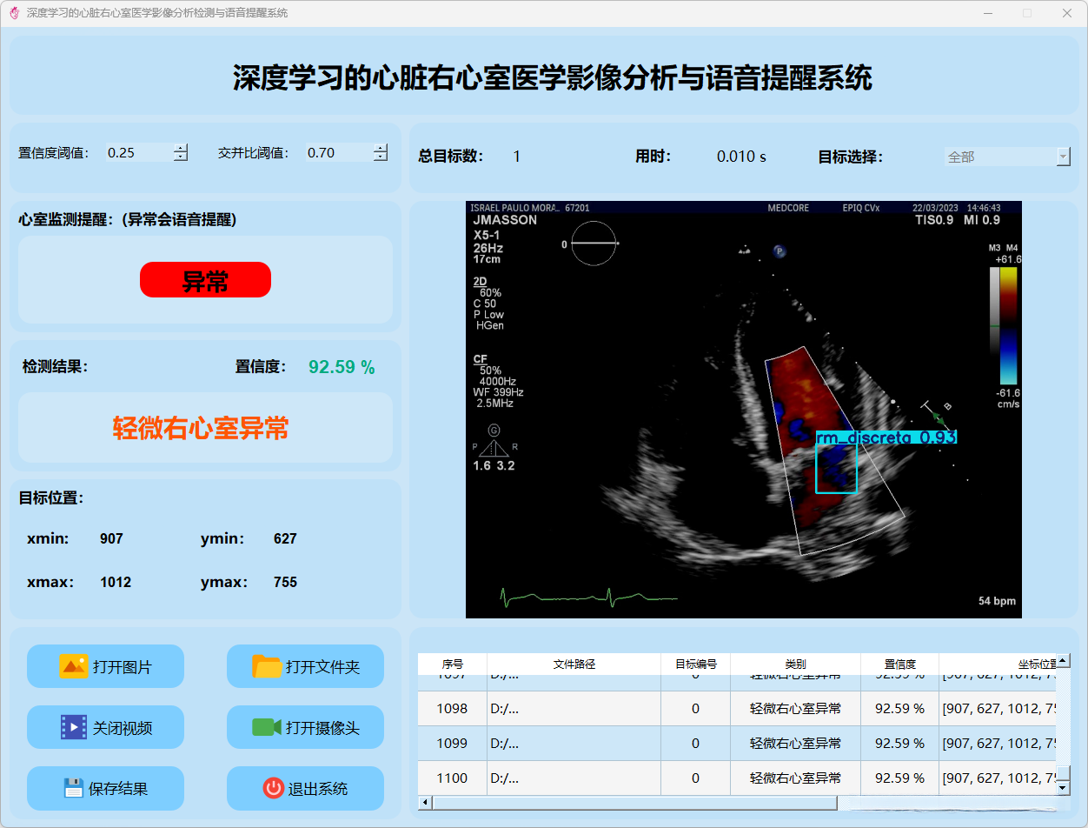Click the 轻微右心室异常 cell in row 1100
1088x828 pixels.
point(795,778)
